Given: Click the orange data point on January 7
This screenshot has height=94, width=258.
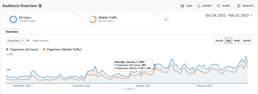Looking at the screenshot, I should coord(155,68).
